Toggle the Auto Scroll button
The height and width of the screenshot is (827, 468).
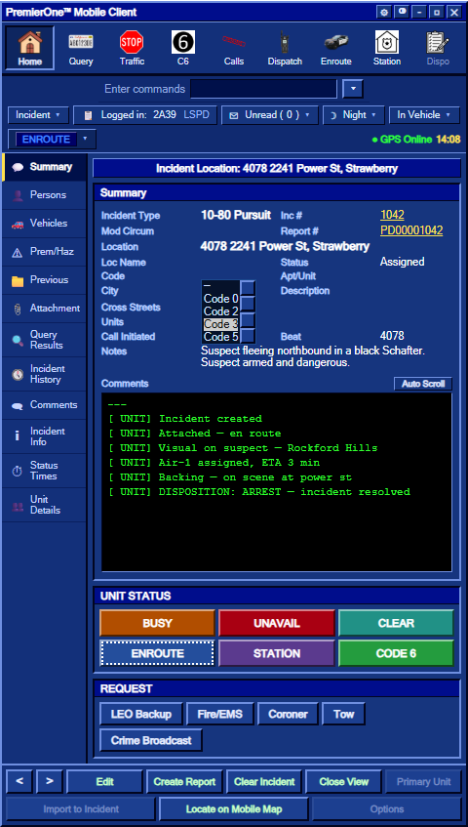[423, 384]
